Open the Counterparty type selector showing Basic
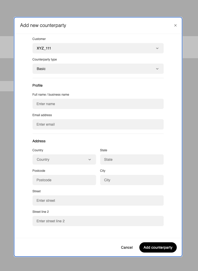Image resolution: width=198 pixels, height=271 pixels. [98, 69]
